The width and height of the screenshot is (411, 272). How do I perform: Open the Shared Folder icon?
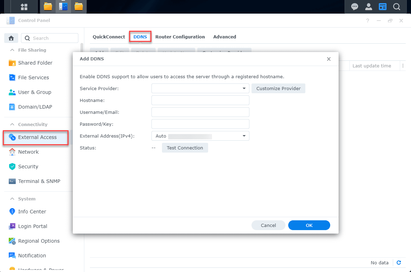[12, 63]
